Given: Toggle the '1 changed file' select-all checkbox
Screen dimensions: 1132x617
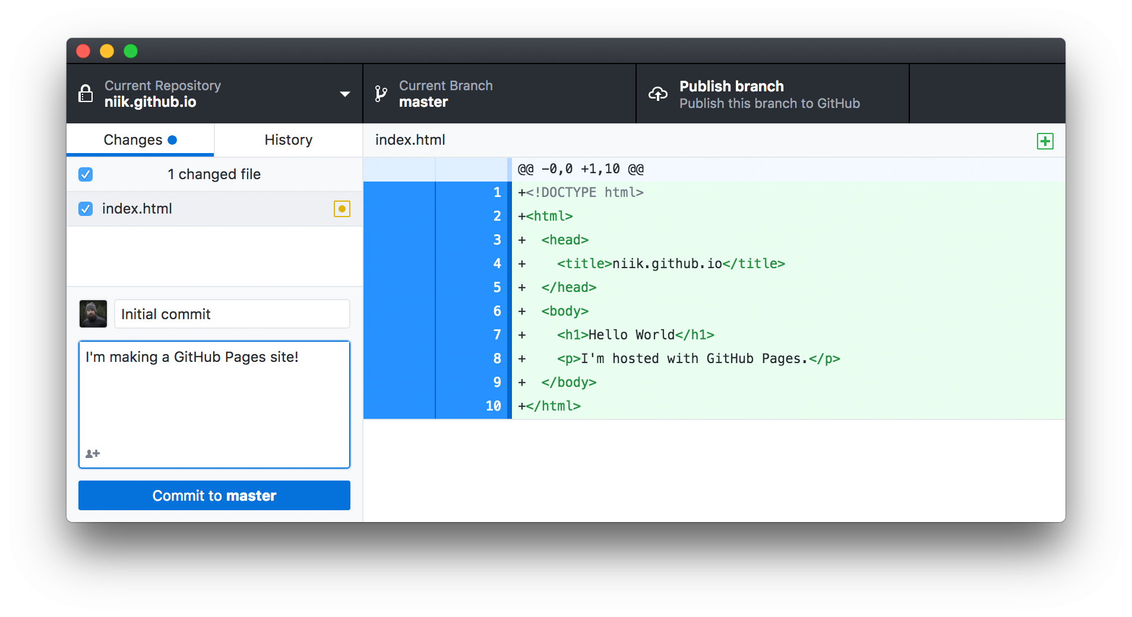Looking at the screenshot, I should (86, 174).
